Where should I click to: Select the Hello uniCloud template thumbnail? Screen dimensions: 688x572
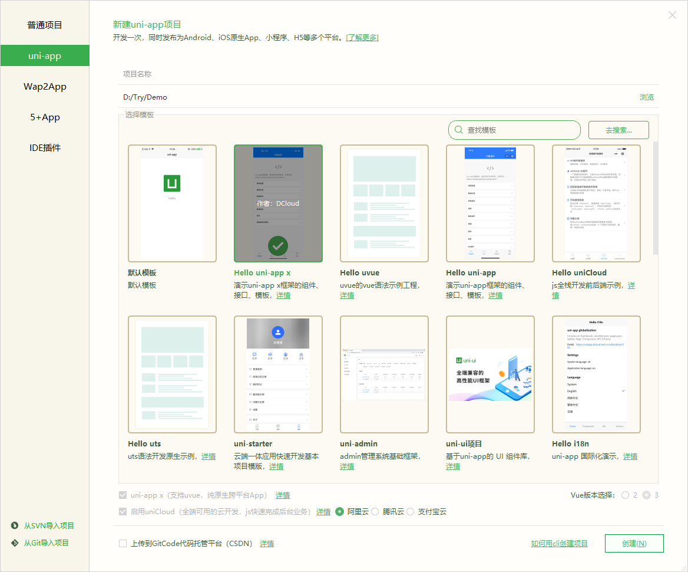point(596,203)
